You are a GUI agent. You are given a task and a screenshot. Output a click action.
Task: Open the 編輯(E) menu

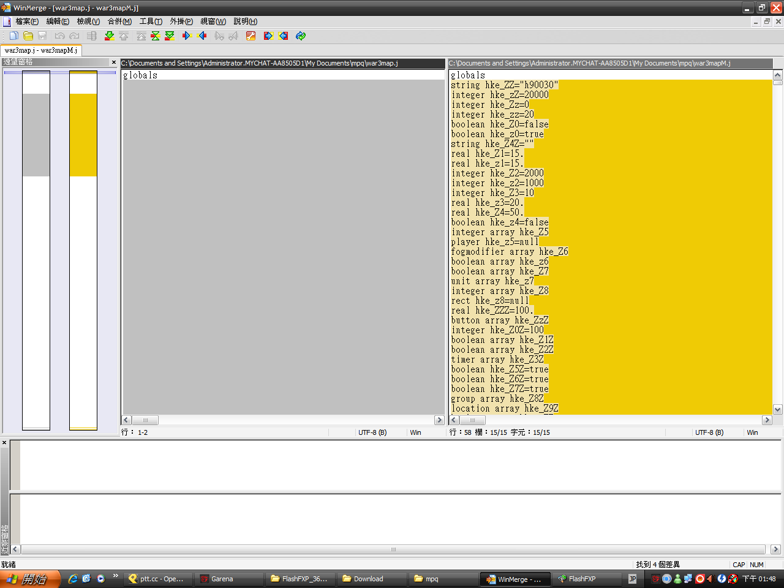(58, 21)
